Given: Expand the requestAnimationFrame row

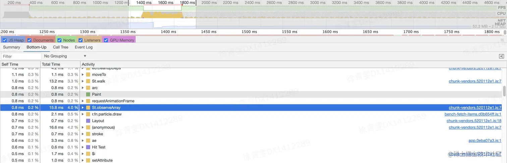Looking at the screenshot, I should click(x=83, y=101).
